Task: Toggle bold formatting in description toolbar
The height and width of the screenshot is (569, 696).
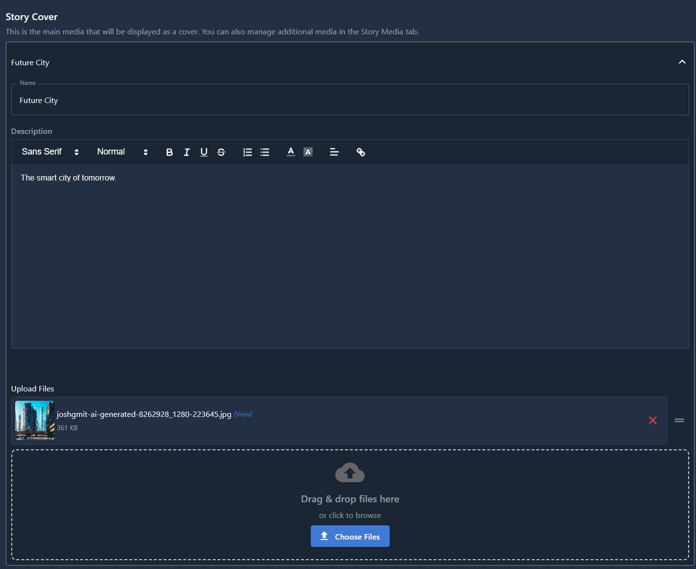Action: pyautogui.click(x=170, y=152)
